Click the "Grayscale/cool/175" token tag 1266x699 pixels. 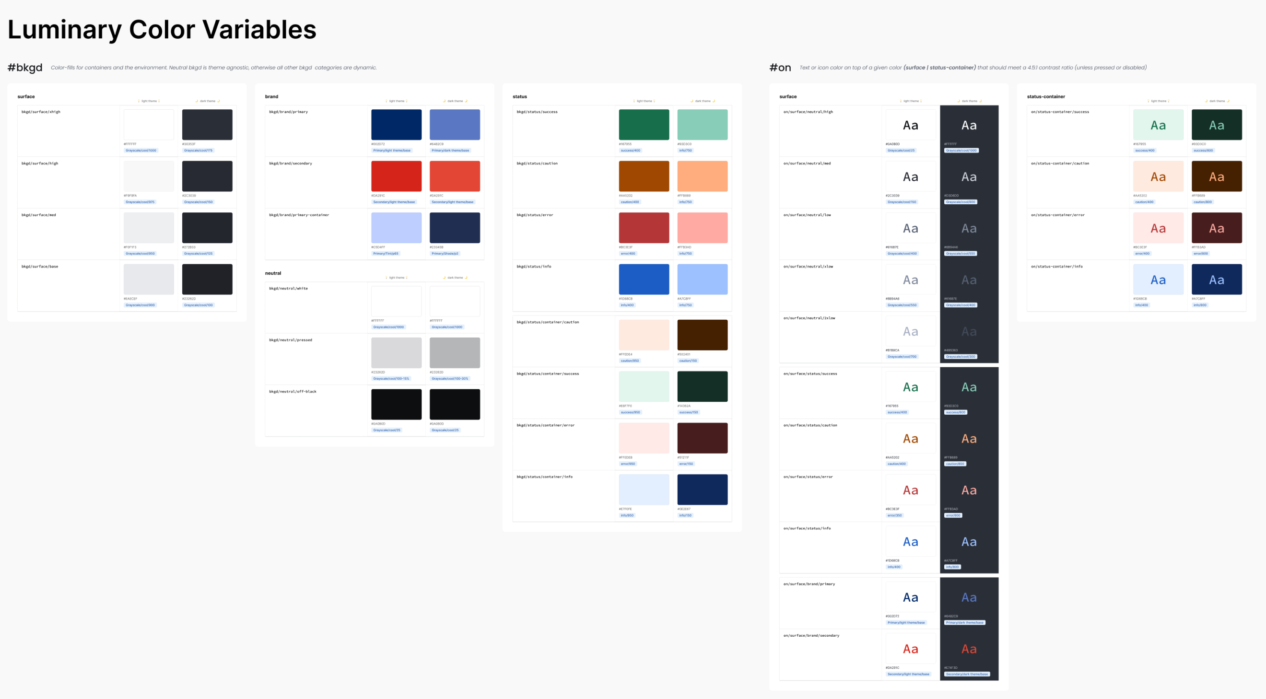[x=199, y=151]
